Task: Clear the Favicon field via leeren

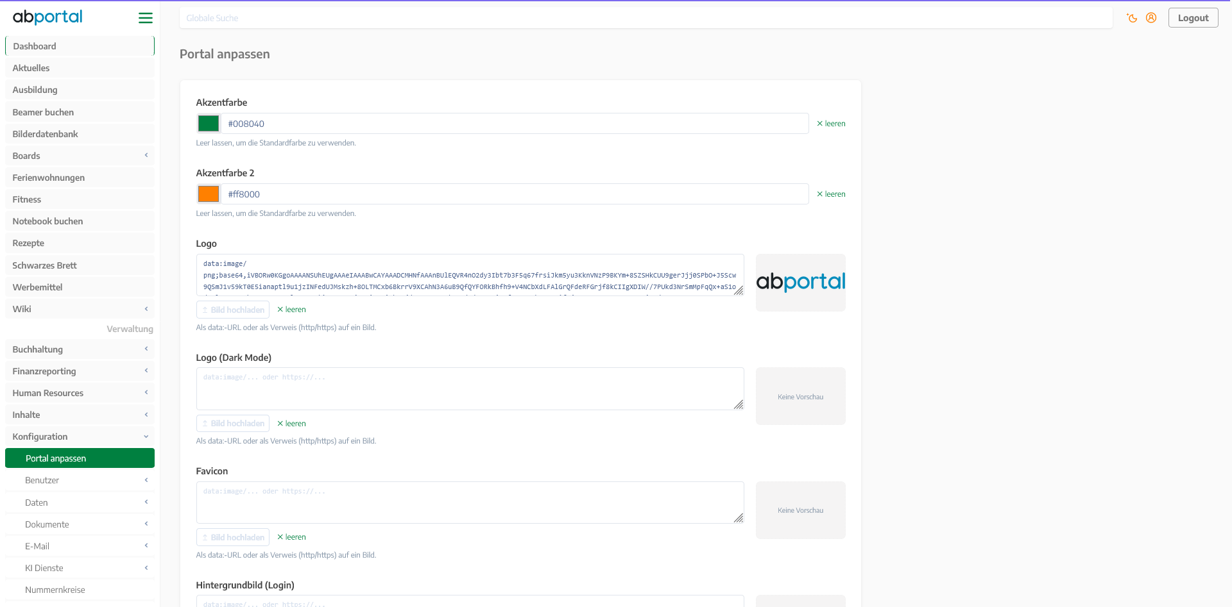Action: click(291, 537)
